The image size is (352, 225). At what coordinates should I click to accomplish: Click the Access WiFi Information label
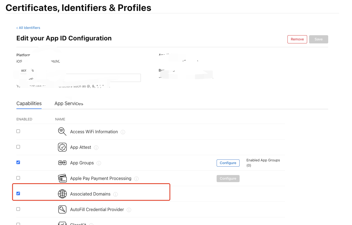coord(94,132)
